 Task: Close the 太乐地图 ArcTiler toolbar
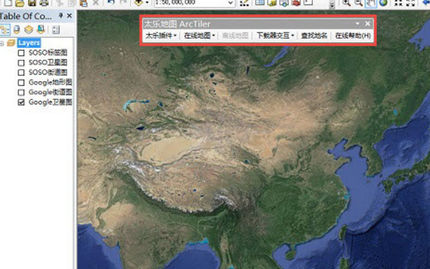(x=368, y=24)
